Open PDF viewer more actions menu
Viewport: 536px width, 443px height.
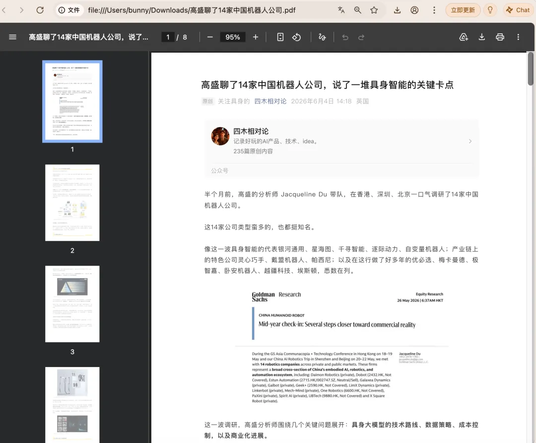point(518,37)
